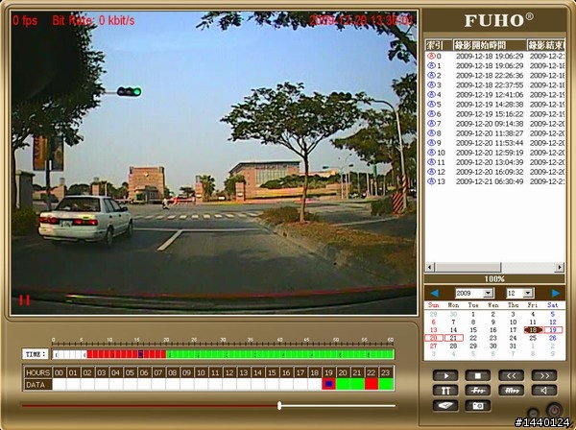Select recording 3 starting 22:37:55
Screen dimensions: 576x430
[x=495, y=84]
